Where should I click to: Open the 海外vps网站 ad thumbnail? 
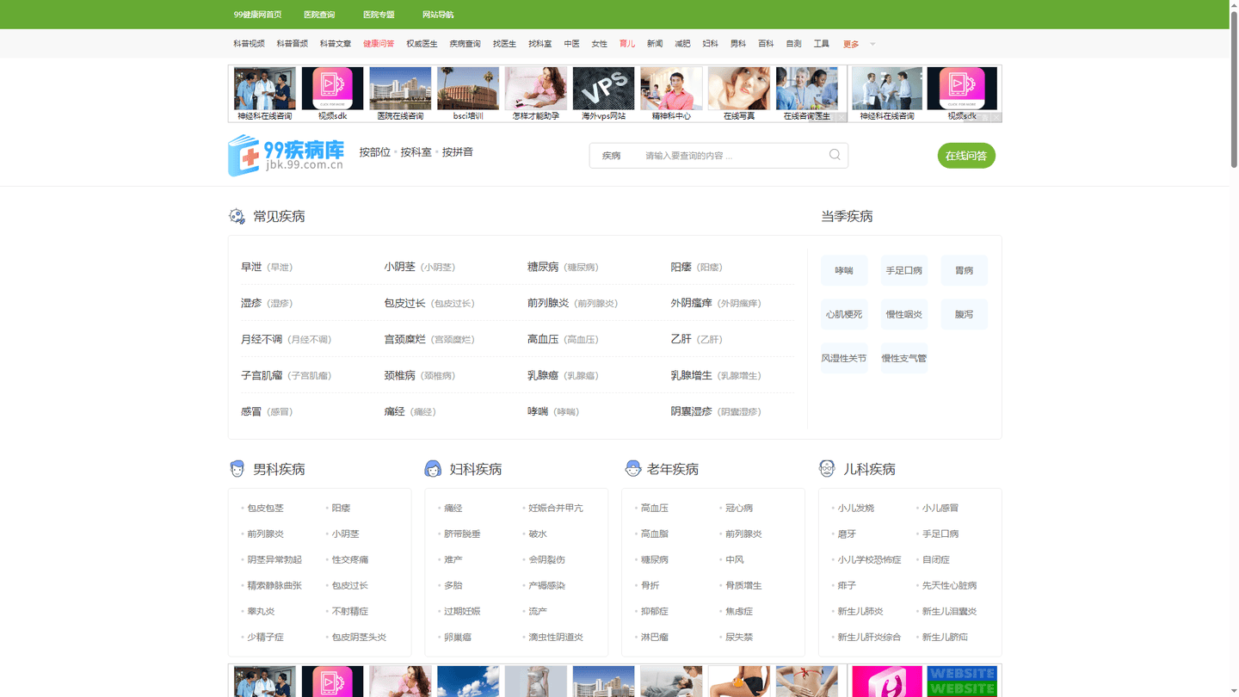[x=604, y=94]
